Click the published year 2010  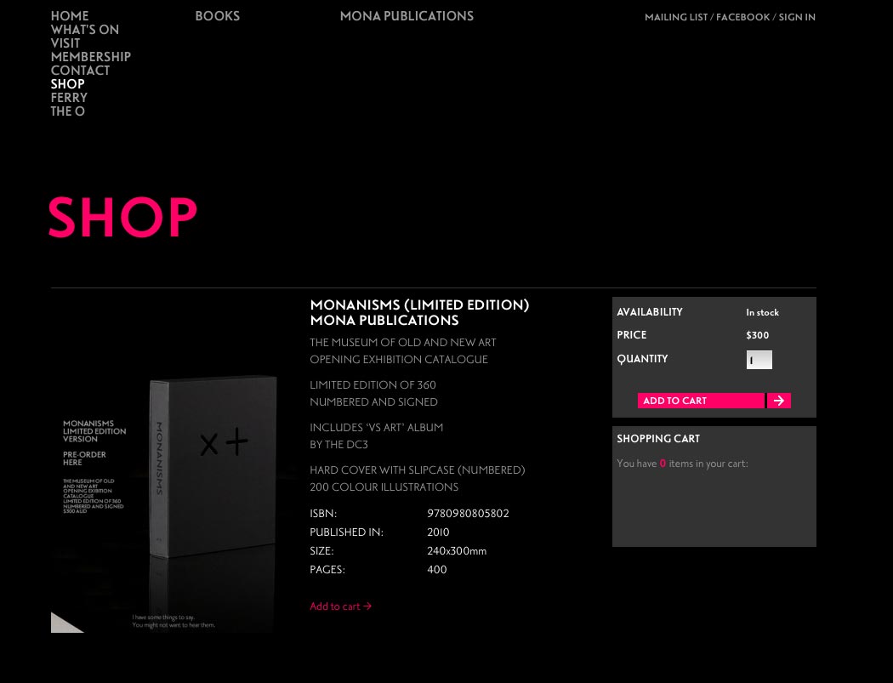point(438,532)
